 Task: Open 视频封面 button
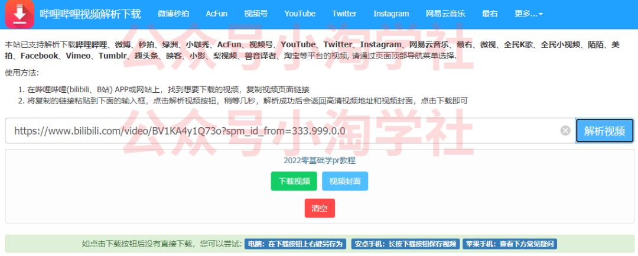coord(345,181)
